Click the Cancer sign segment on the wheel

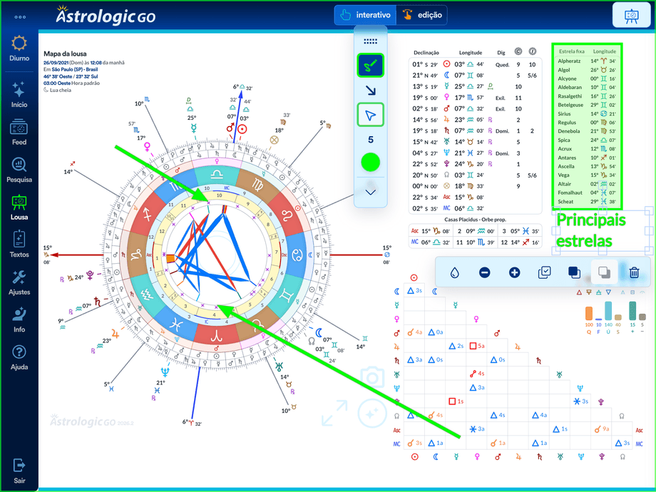pyautogui.click(x=296, y=255)
